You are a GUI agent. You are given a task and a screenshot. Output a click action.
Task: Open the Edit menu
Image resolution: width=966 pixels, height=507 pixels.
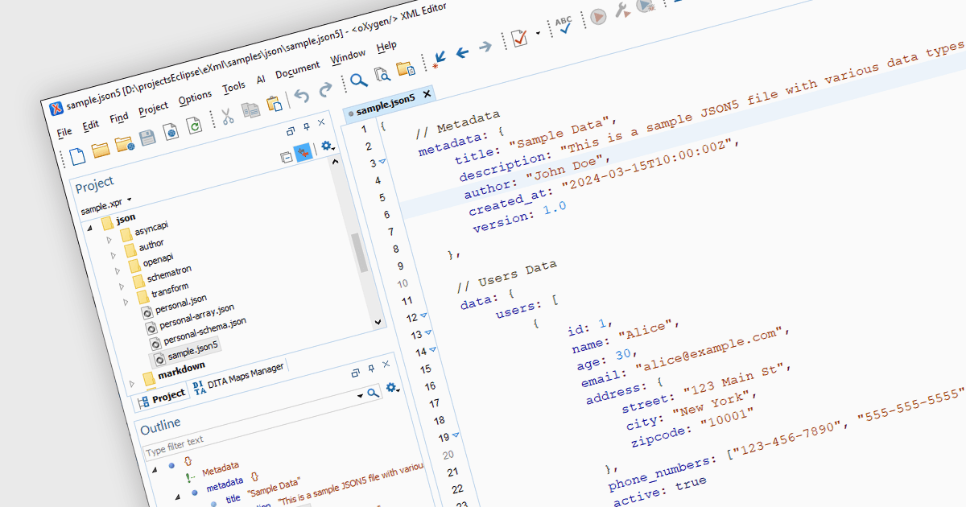click(x=91, y=125)
